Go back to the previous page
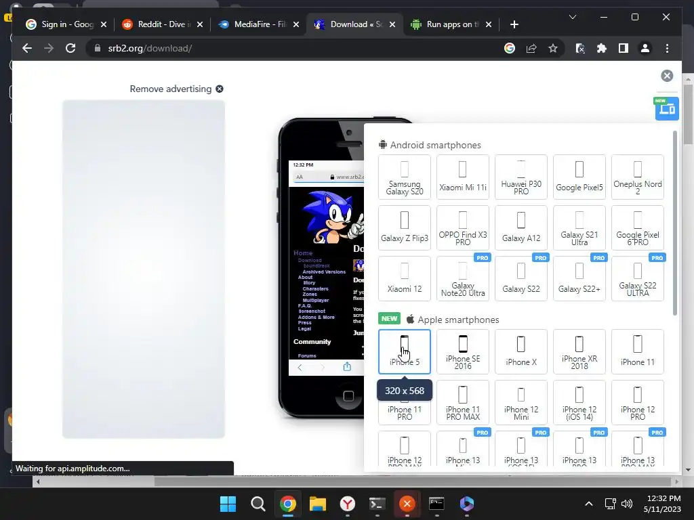This screenshot has width=694, height=520. [x=27, y=48]
